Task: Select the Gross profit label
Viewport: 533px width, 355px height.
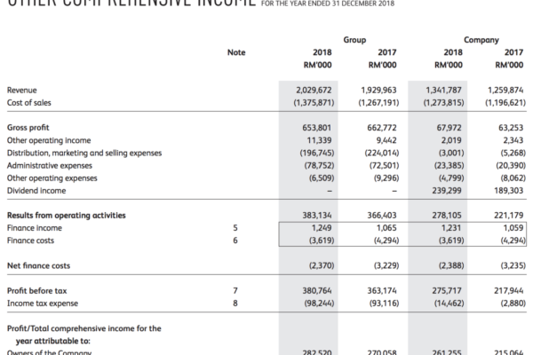Action: click(x=28, y=128)
